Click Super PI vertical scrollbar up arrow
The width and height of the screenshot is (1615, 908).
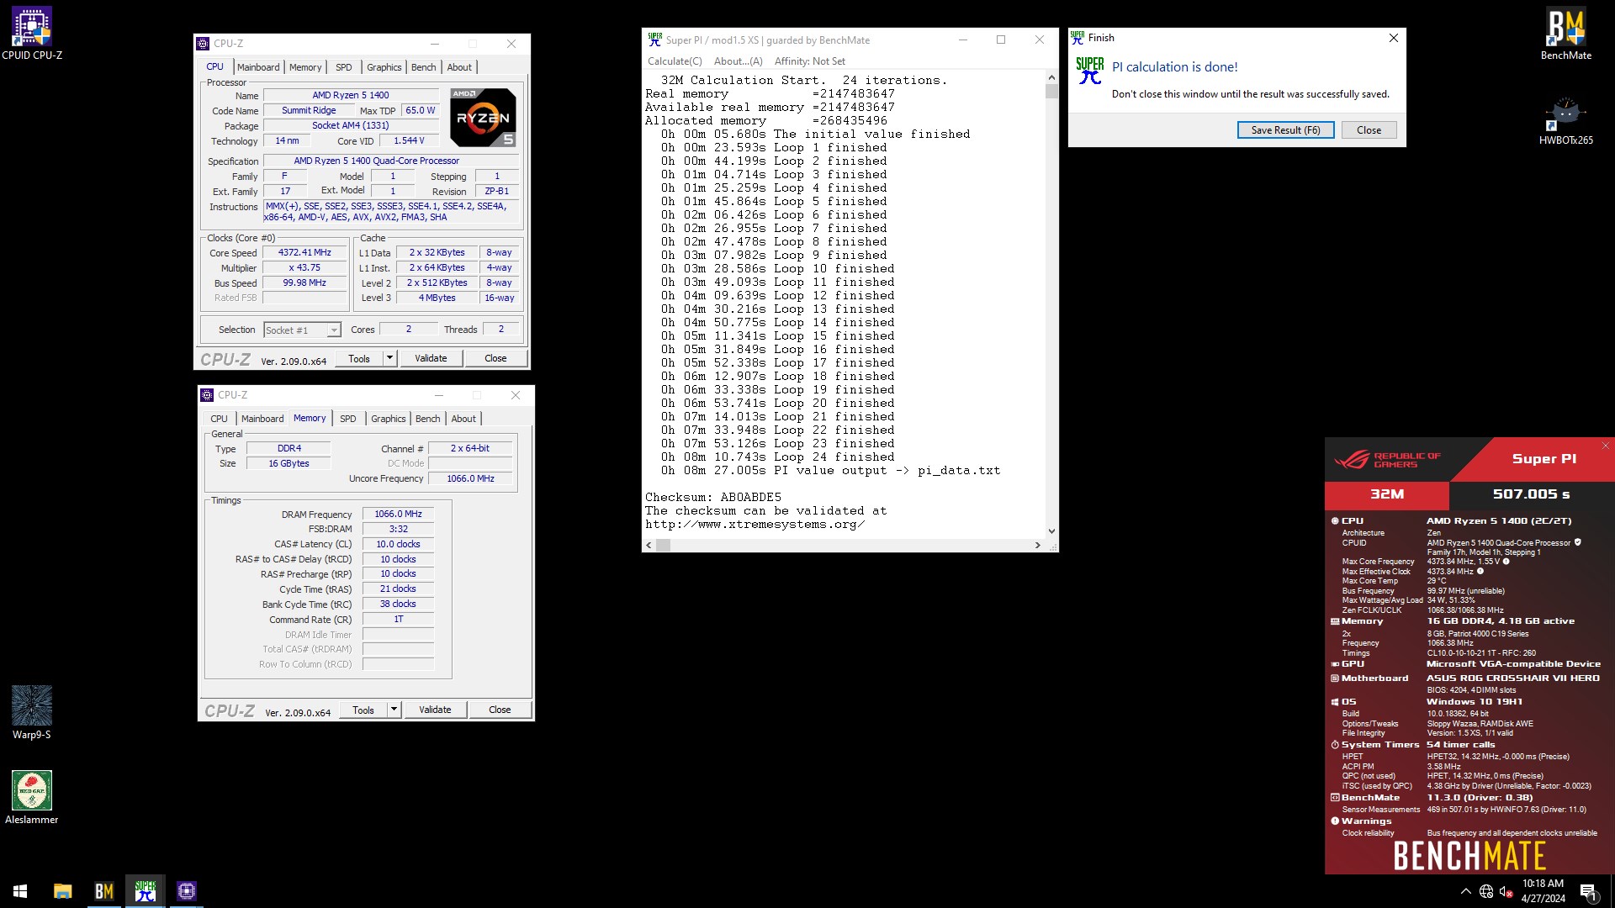point(1051,77)
